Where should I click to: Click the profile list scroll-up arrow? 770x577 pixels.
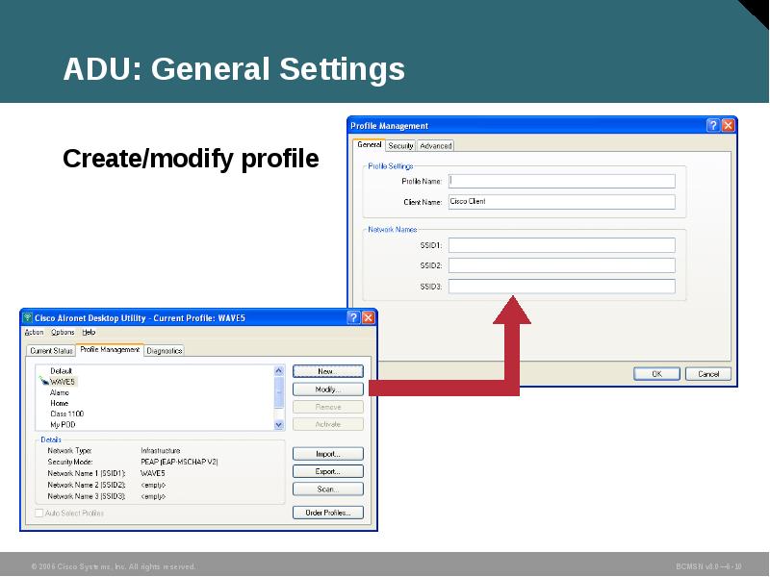(278, 368)
